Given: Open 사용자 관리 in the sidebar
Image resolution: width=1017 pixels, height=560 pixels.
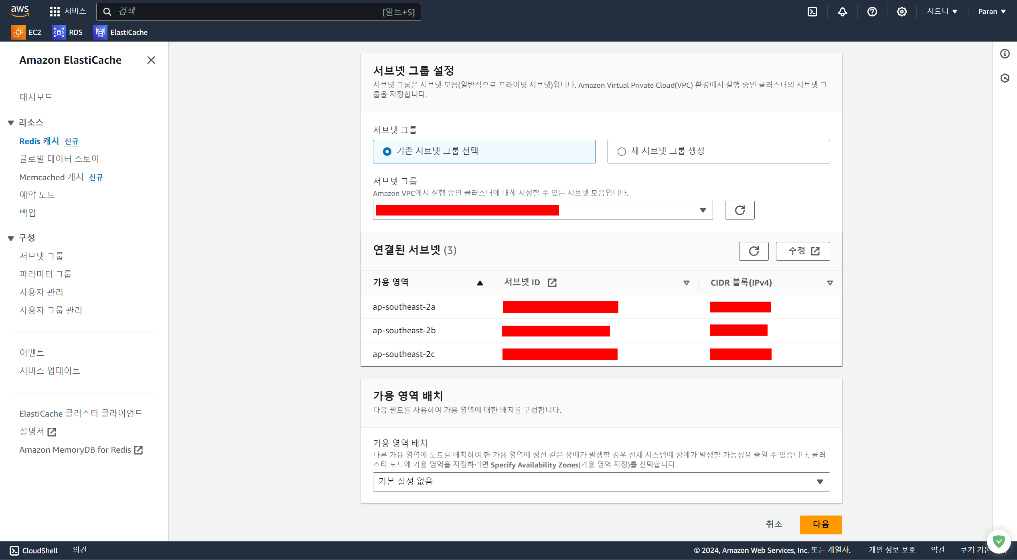Looking at the screenshot, I should pyautogui.click(x=41, y=292).
